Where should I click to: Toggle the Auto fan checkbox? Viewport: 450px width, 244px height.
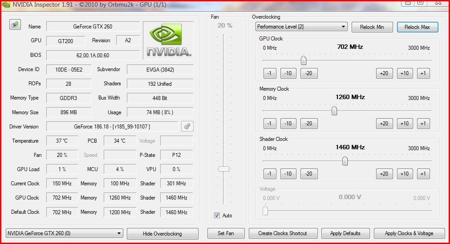click(x=217, y=215)
